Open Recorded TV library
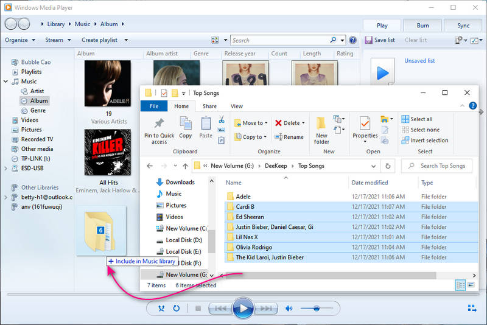This screenshot has width=487, height=325. [x=37, y=139]
